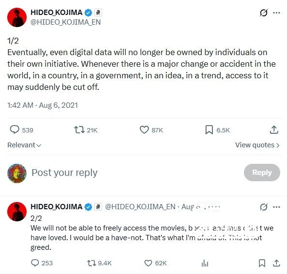View analytics bar chart on 2/2 tweet

point(205,263)
